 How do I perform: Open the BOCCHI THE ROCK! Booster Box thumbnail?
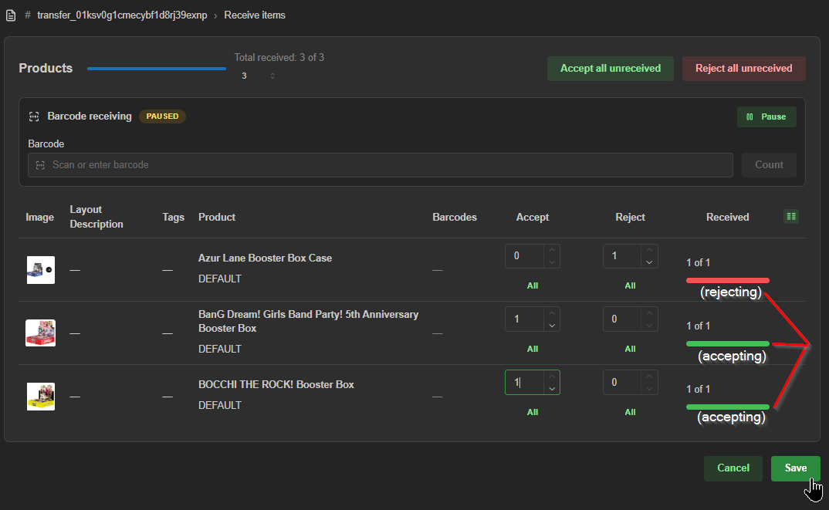pyautogui.click(x=41, y=397)
